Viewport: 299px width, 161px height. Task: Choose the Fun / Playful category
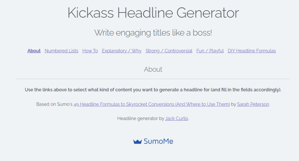pyautogui.click(x=210, y=51)
